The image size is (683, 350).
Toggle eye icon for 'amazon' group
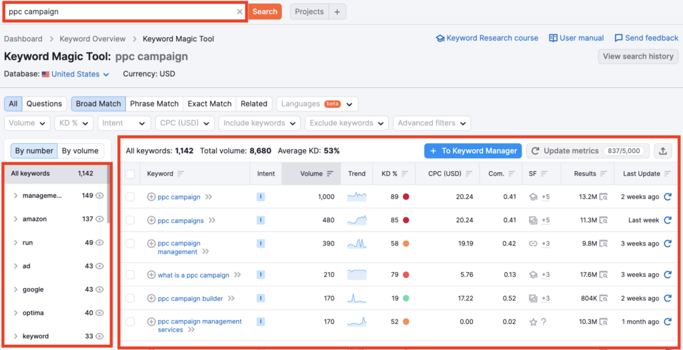99,219
